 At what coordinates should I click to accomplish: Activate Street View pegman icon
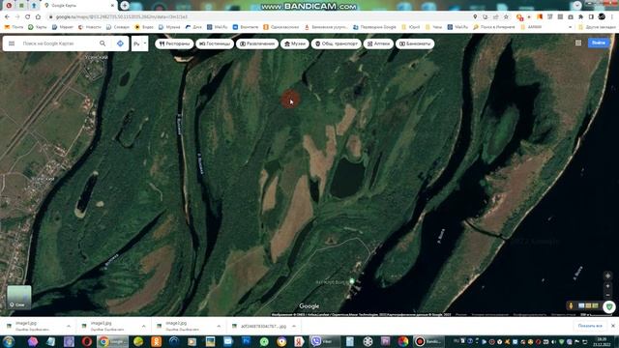coord(571,305)
